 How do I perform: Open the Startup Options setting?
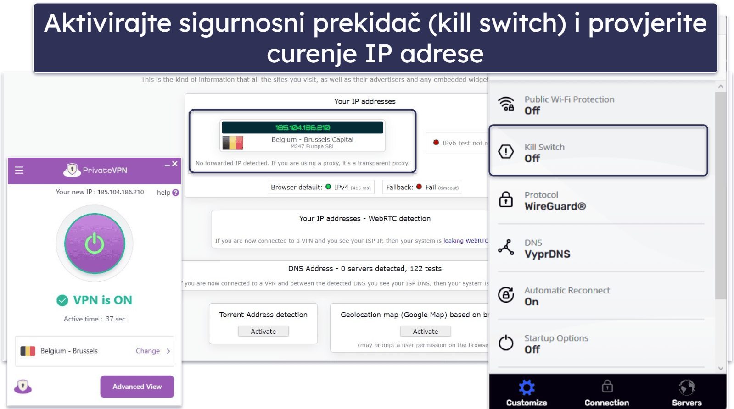click(601, 343)
